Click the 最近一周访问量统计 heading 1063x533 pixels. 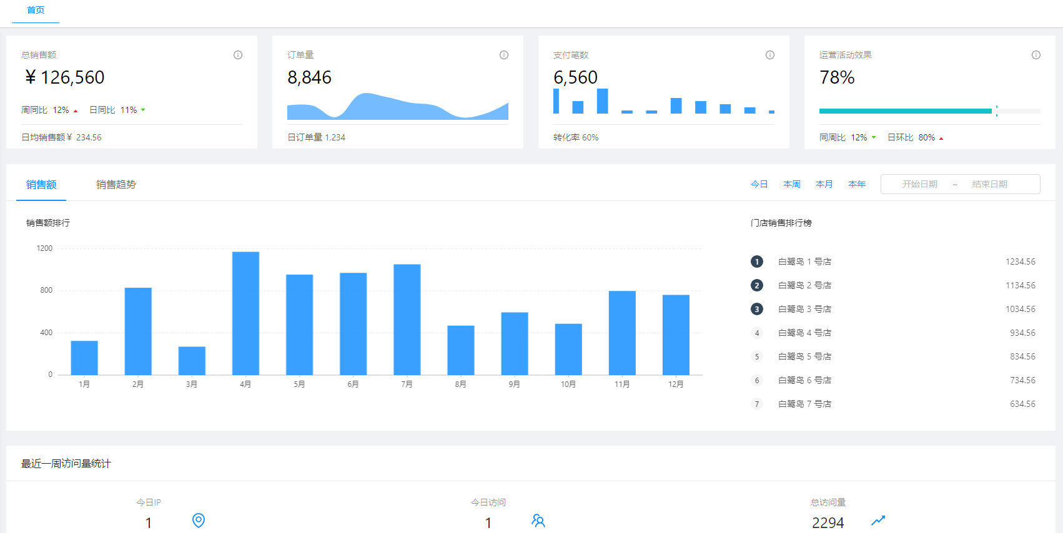66,463
